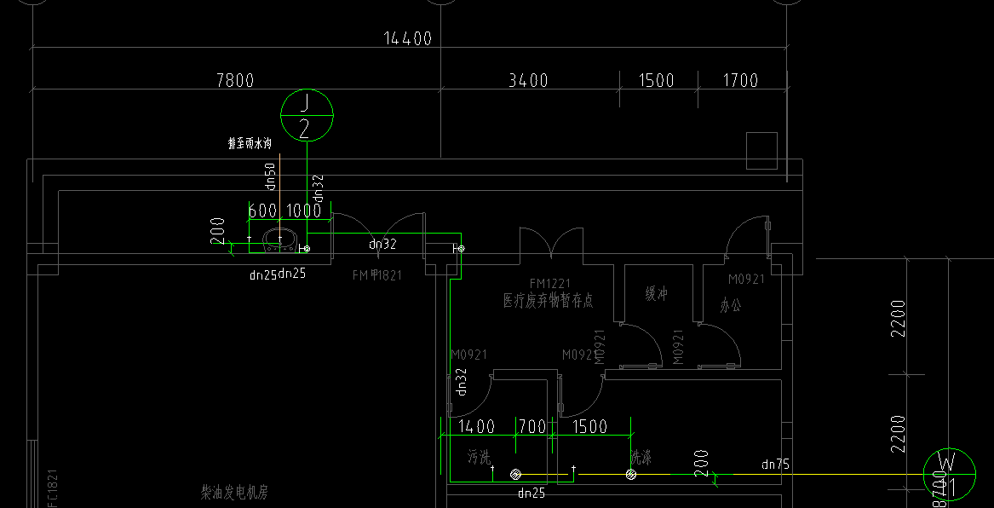Click the W1 circular drainage marker
994x508 pixels.
tap(949, 475)
